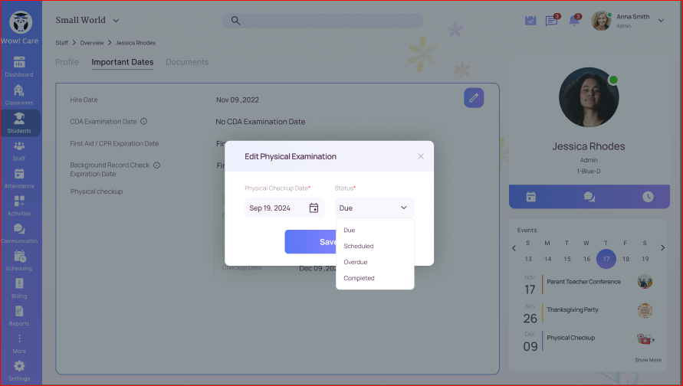Open the notifications bell icon
683x386 pixels.
coord(574,21)
